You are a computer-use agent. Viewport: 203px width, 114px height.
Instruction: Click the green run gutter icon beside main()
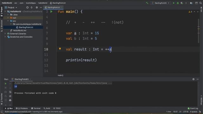[51, 11]
